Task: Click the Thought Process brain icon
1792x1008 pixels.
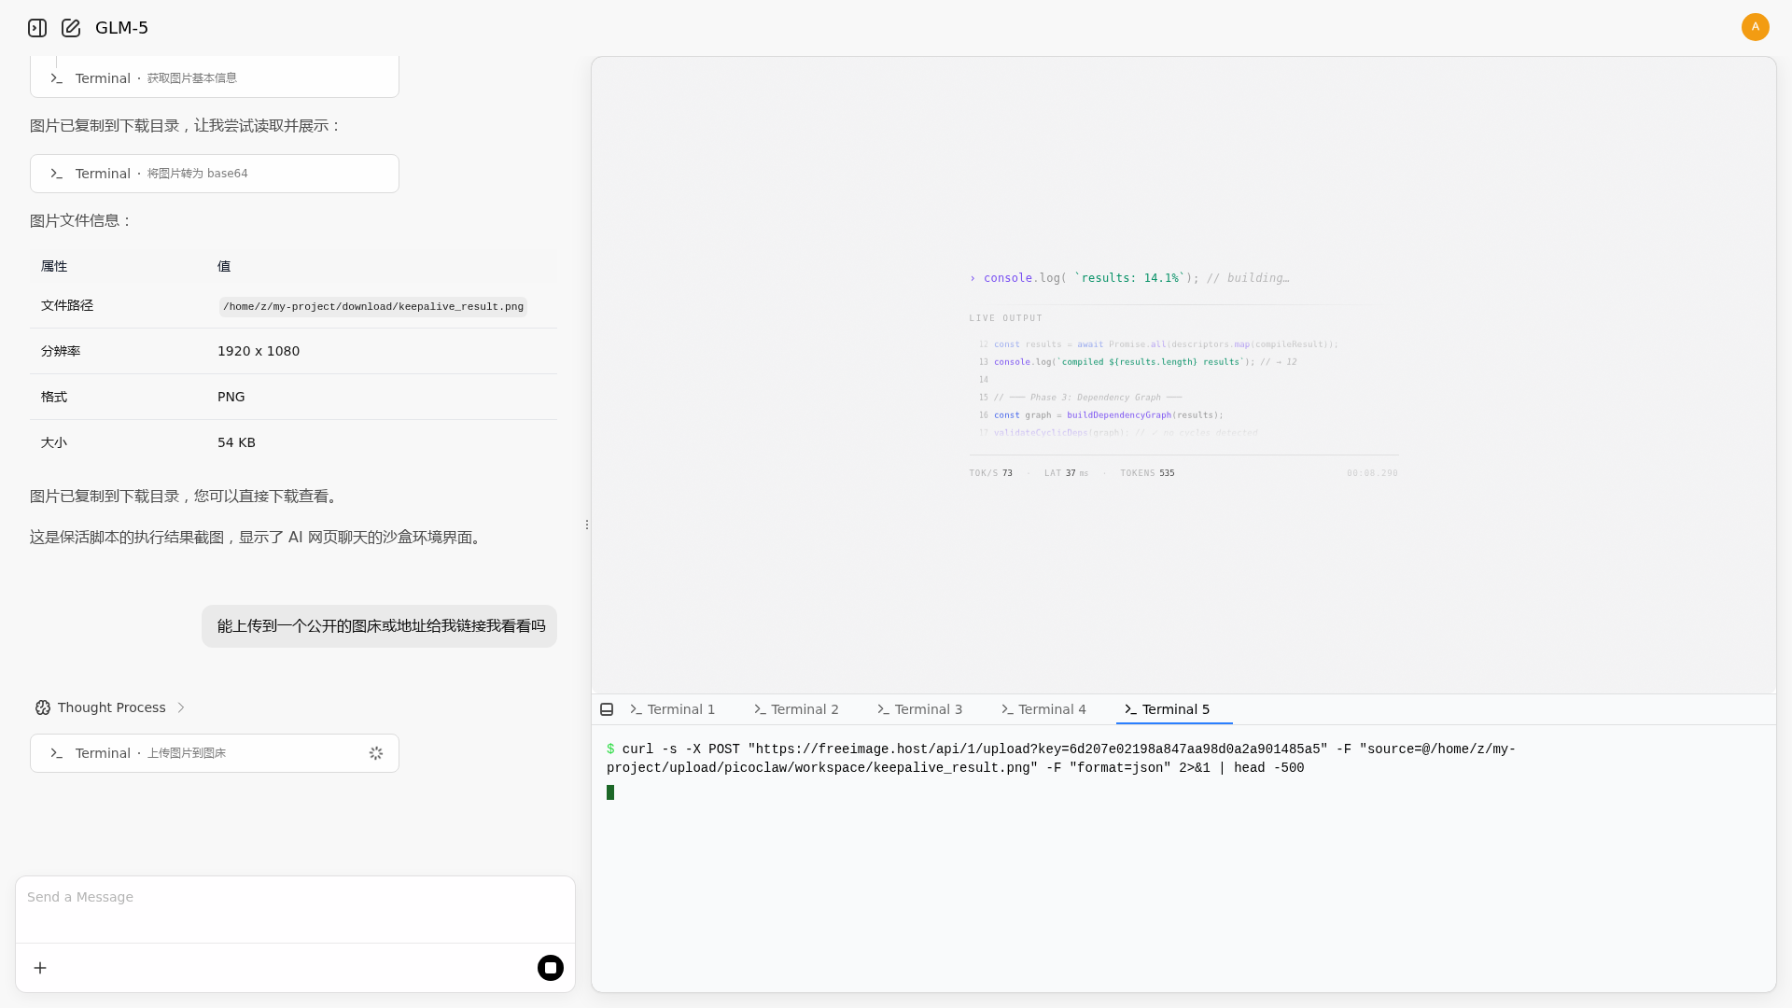Action: [x=43, y=707]
